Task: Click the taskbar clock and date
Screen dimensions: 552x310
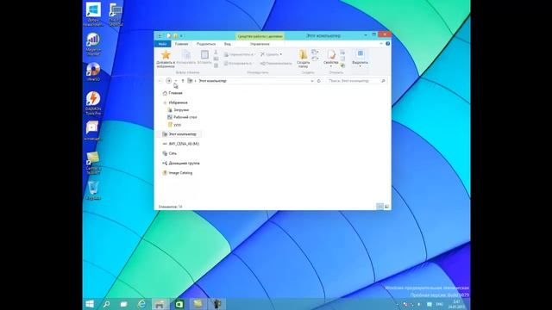Action: coord(456,304)
